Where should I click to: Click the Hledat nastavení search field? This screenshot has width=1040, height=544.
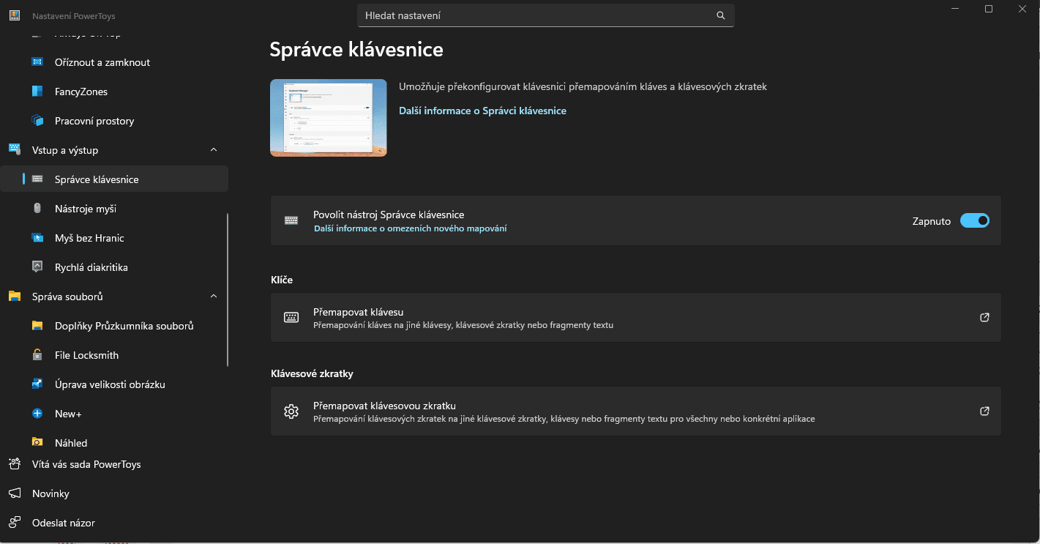tap(538, 15)
